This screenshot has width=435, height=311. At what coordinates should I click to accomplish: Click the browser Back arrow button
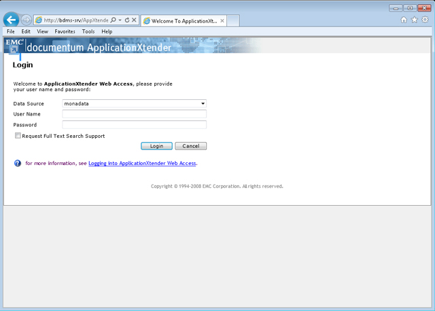(x=11, y=20)
